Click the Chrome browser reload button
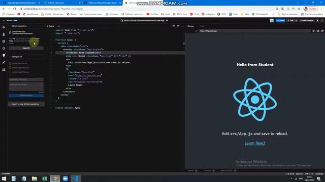 click(15, 9)
